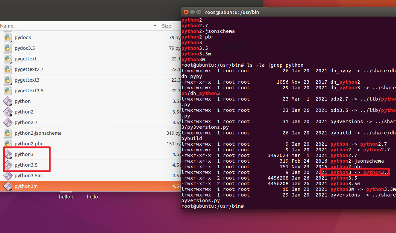Click the python2 executable link icon
The height and width of the screenshot is (233, 396).
tap(8, 112)
